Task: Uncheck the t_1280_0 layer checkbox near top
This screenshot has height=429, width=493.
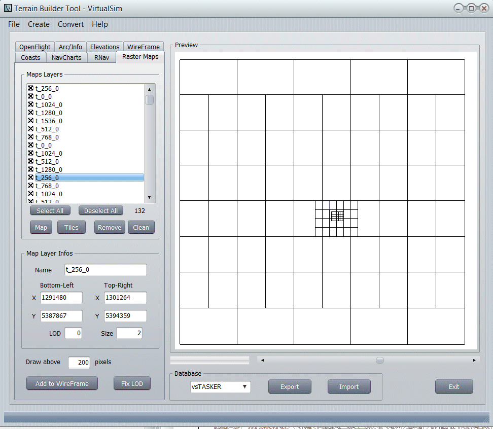Action: [x=30, y=113]
